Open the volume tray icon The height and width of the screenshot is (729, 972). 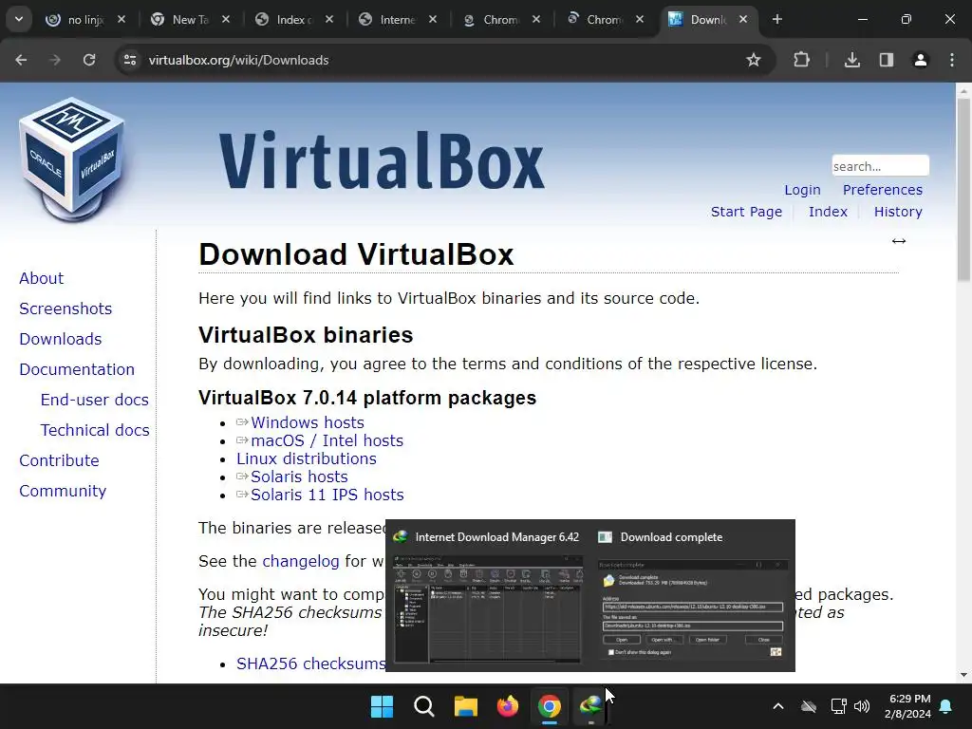click(x=862, y=706)
